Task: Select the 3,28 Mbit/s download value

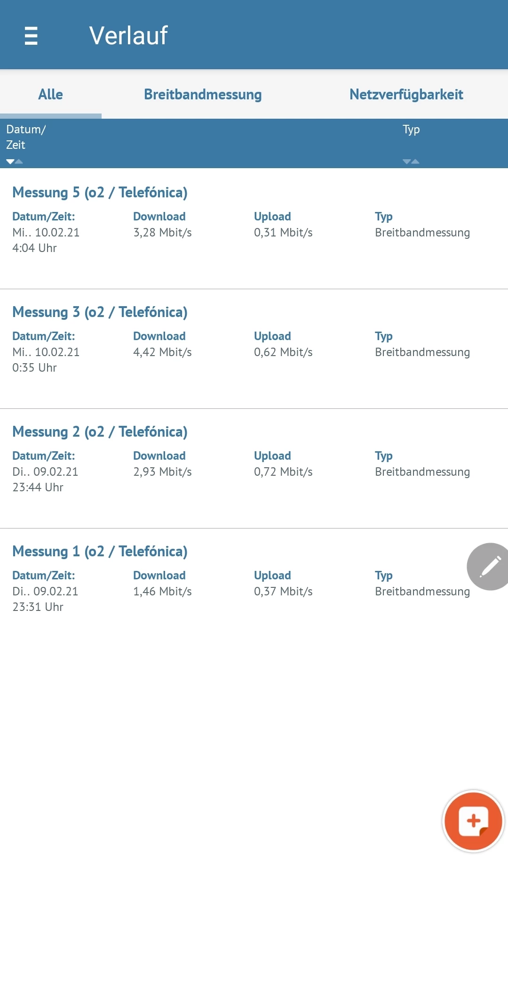Action: 162,233
